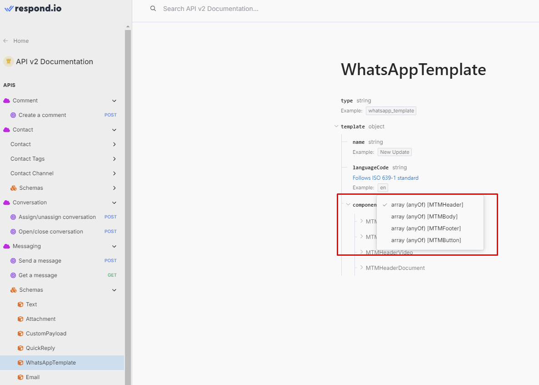The width and height of the screenshot is (539, 385).
Task: Go back using the Home arrow icon
Action: pyautogui.click(x=5, y=41)
